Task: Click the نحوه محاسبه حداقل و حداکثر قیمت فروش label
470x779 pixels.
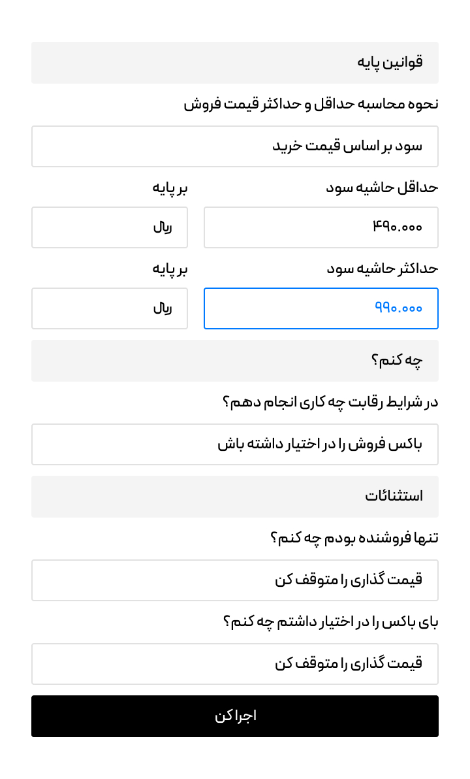Action: coord(311,104)
